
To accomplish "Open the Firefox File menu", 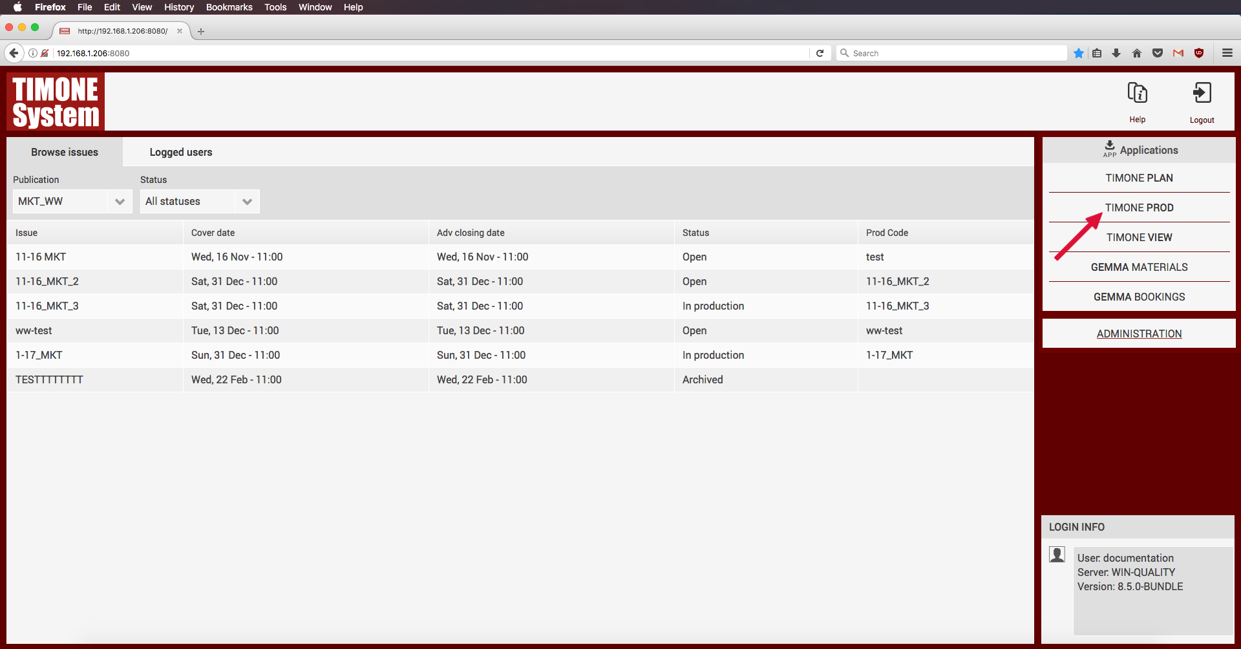I will [x=85, y=7].
